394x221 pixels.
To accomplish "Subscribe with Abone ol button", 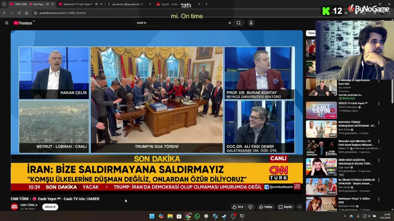I will tap(50, 207).
